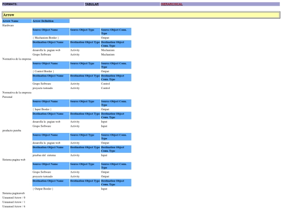Click Input in the pruebas del sistema row
This screenshot has height=212, width=282.
(x=104, y=155)
